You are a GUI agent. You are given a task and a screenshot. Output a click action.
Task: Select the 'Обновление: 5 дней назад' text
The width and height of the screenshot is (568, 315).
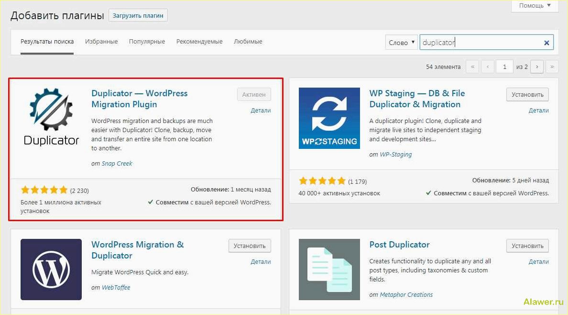511,180
